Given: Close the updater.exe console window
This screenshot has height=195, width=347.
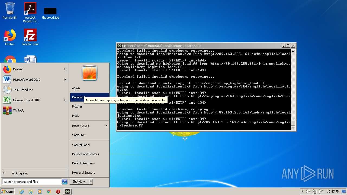Looking at the screenshot, I should click(293, 46).
